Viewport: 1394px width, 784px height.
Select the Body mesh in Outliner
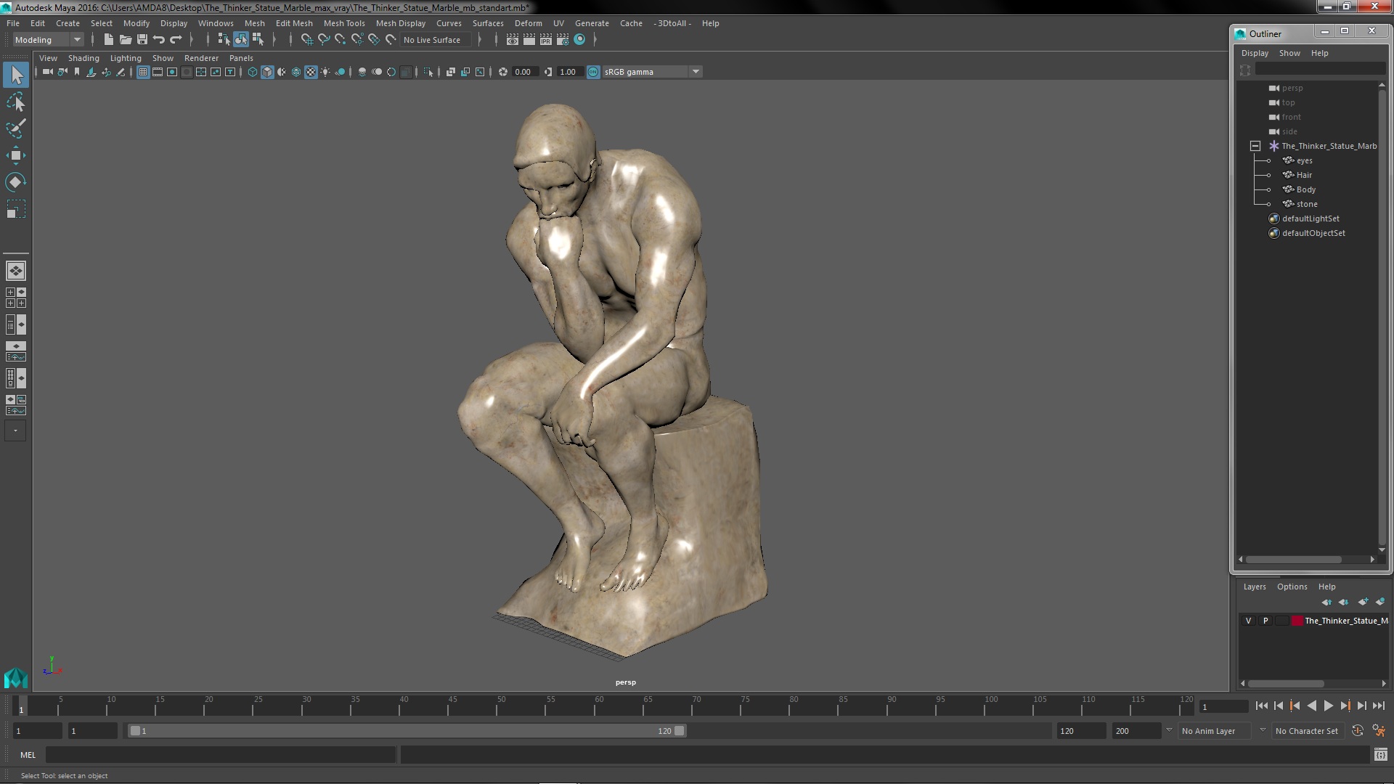tap(1305, 189)
